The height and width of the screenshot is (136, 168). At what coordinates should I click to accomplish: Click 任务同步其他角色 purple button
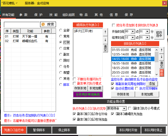pyautogui.click(x=88, y=94)
